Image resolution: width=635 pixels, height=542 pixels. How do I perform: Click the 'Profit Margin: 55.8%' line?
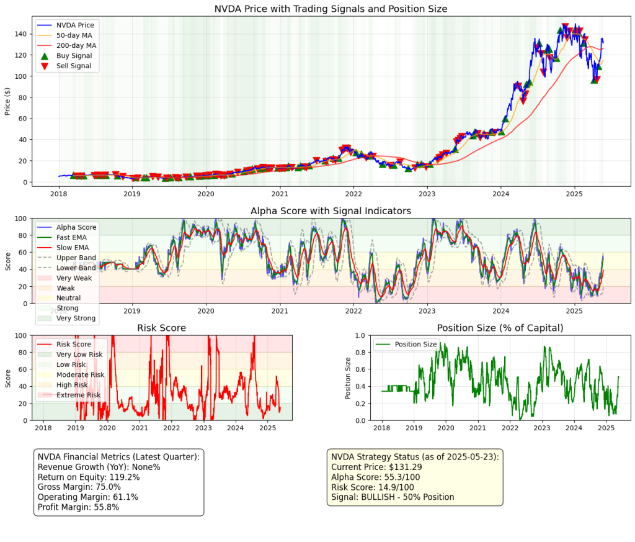coord(79,507)
